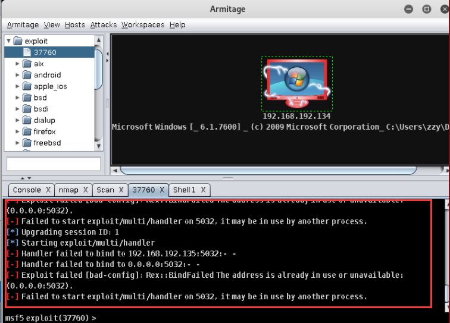Click the bsdi folder icon
Viewport: 450px width, 323px height.
click(x=27, y=109)
